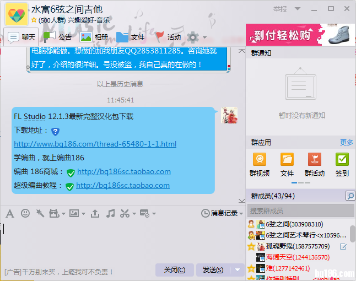Click the member list scrollbar thumb

tap(353, 234)
